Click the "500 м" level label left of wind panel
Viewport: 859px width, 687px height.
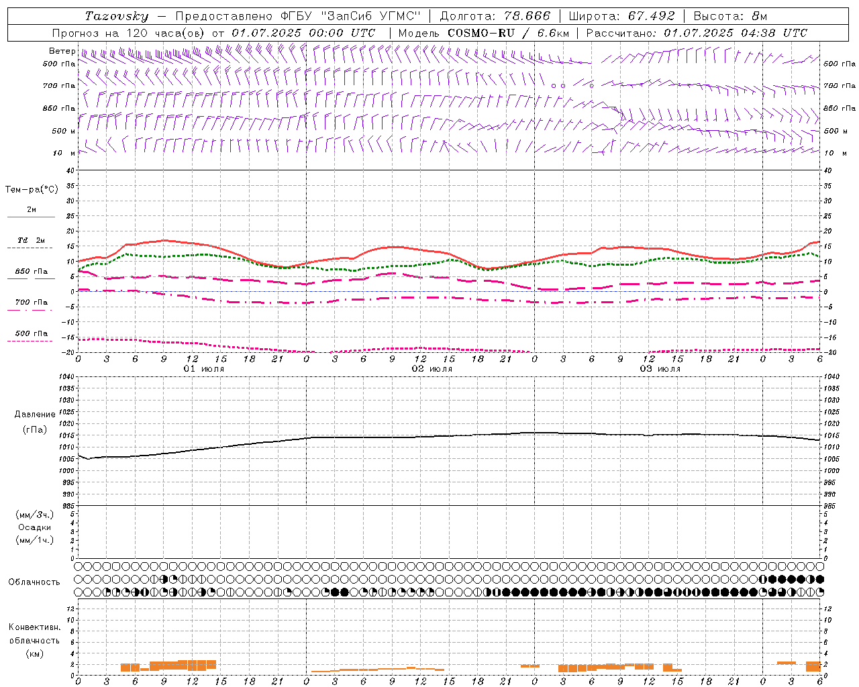pyautogui.click(x=64, y=131)
